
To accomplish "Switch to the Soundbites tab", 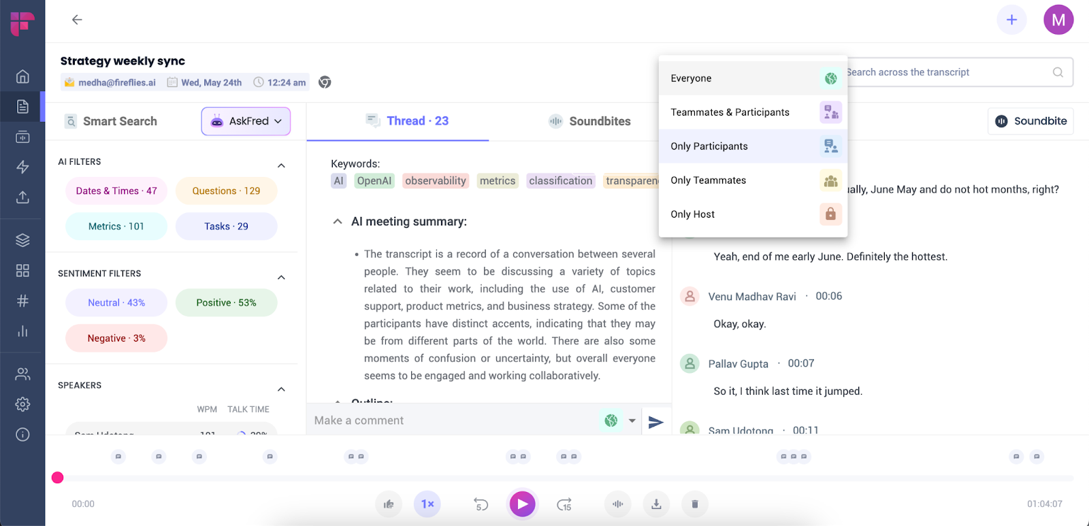I will tap(589, 121).
